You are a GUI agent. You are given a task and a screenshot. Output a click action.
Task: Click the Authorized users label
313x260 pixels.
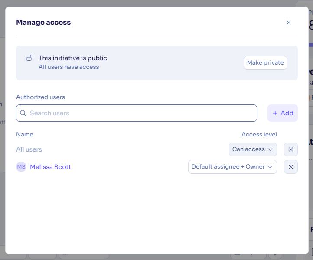[x=40, y=97]
